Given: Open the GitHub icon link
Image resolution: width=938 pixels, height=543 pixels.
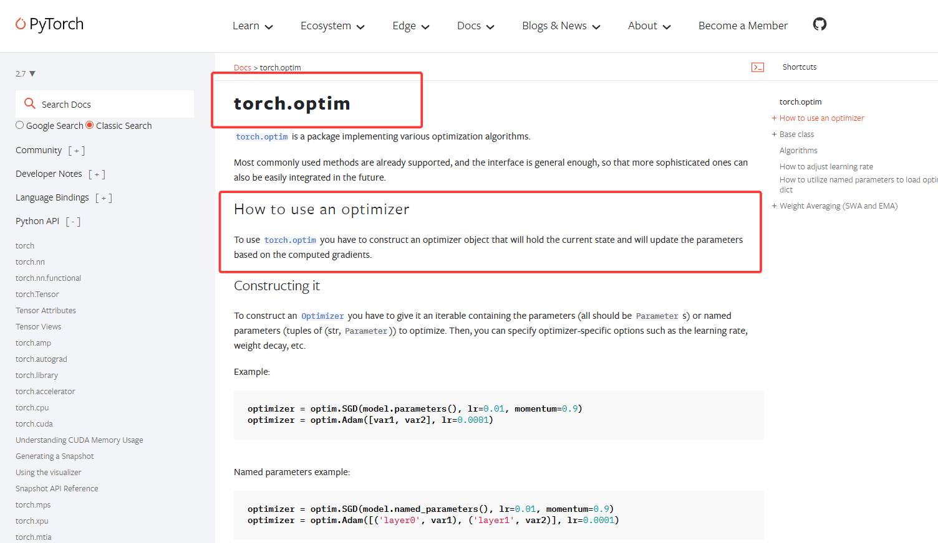Looking at the screenshot, I should tap(820, 24).
